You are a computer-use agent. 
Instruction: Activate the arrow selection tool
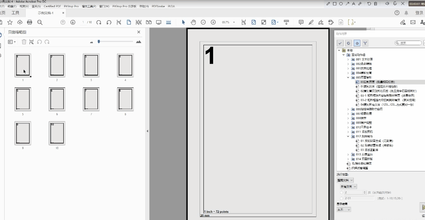click(184, 22)
